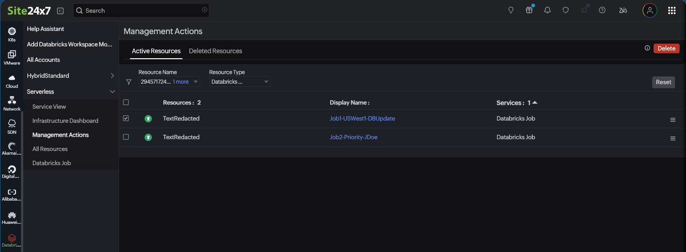686x252 pixels.
Task: Click the filter funnel icon
Action: pos(129,82)
